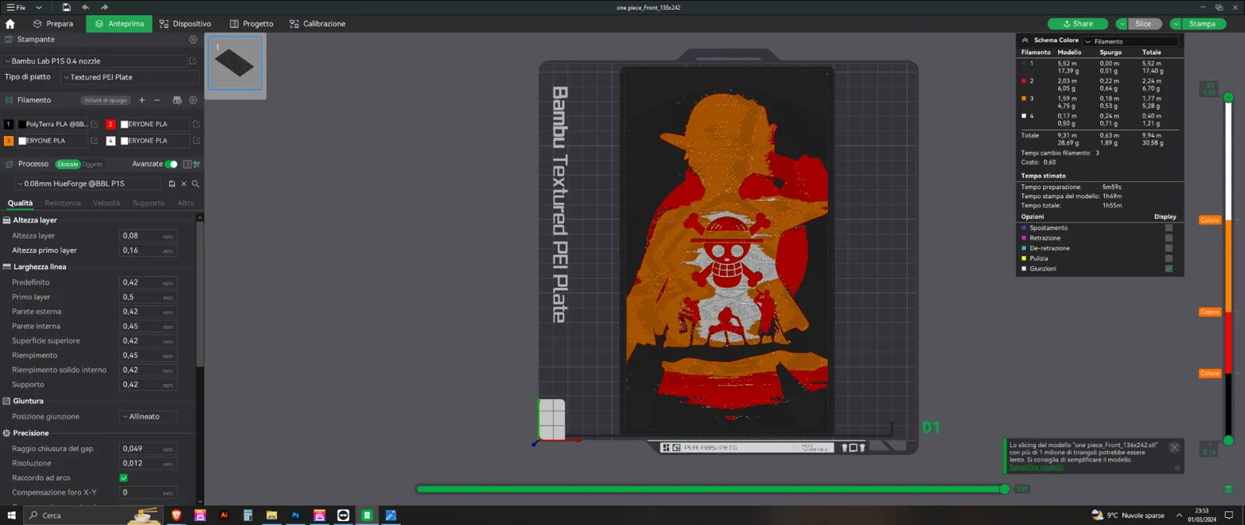Click filament 2 red color swatch
Image resolution: width=1245 pixels, height=525 pixels.
pyautogui.click(x=110, y=124)
